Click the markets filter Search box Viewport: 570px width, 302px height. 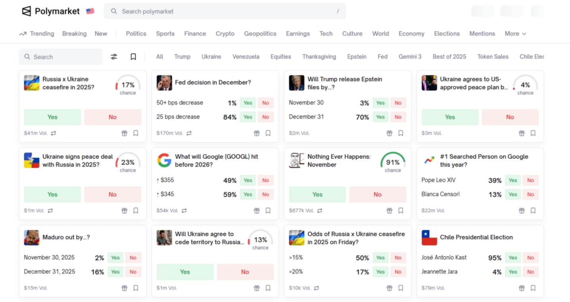pyautogui.click(x=61, y=57)
